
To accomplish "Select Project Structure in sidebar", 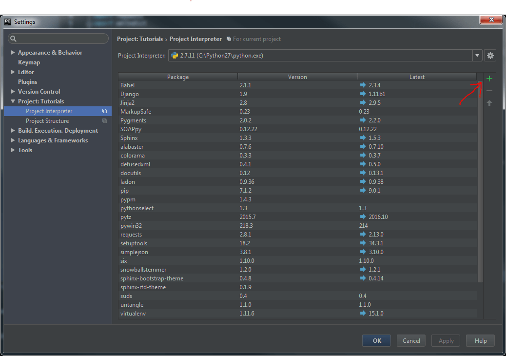I will (58, 121).
